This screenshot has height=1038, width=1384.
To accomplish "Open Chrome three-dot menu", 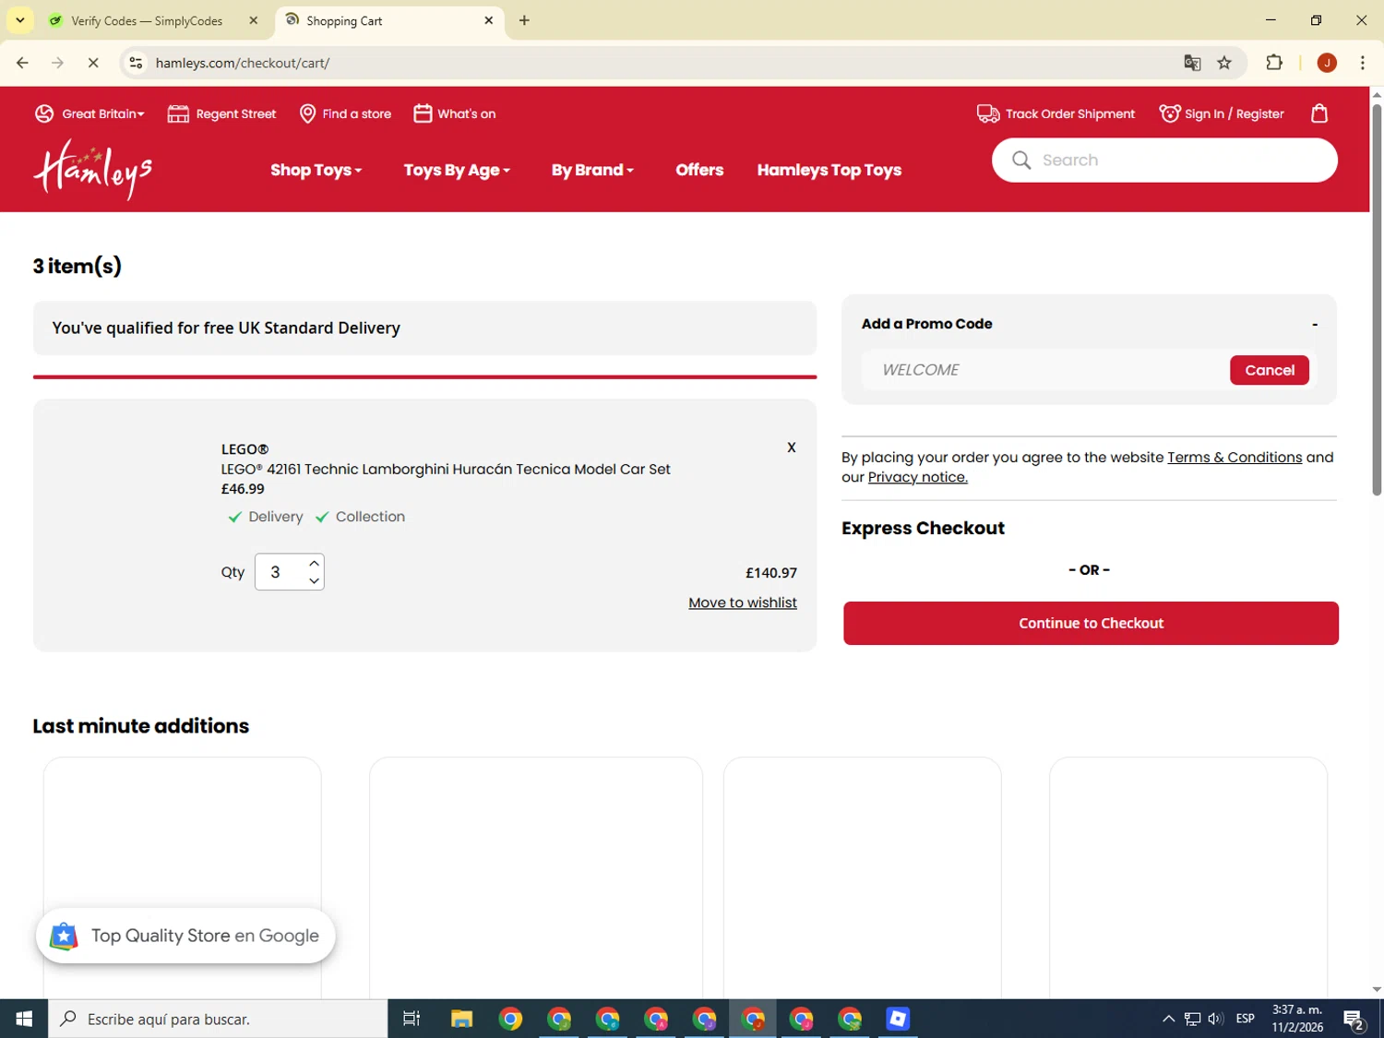I will [x=1363, y=63].
